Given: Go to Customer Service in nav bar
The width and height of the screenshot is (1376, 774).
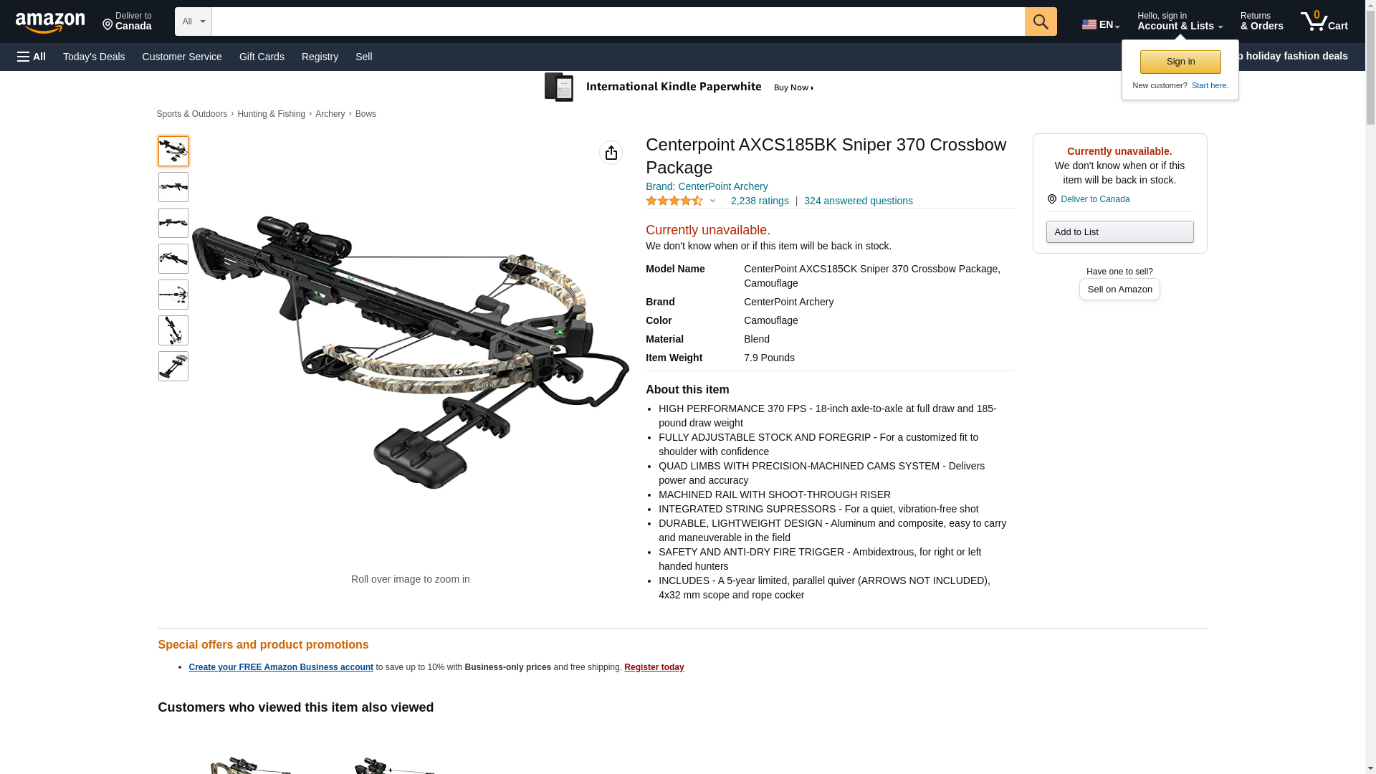Looking at the screenshot, I should [182, 57].
